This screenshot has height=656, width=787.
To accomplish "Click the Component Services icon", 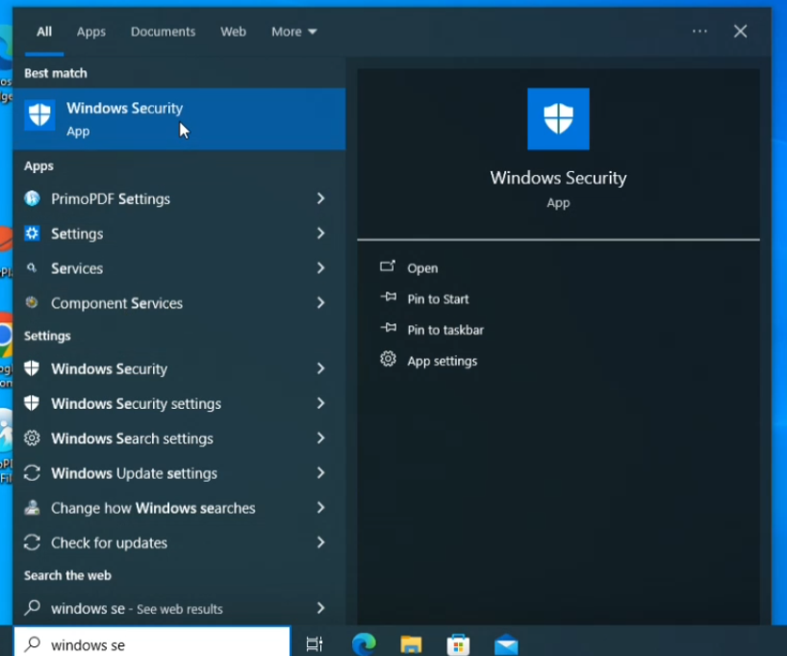I will click(32, 303).
